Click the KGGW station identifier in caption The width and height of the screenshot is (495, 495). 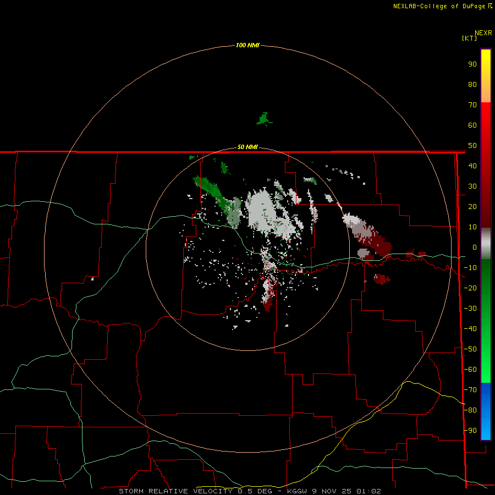(x=297, y=491)
